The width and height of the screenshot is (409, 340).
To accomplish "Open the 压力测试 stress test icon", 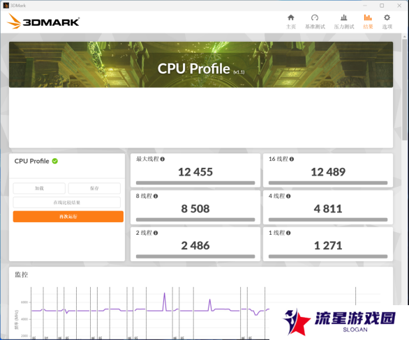I will coord(344,17).
